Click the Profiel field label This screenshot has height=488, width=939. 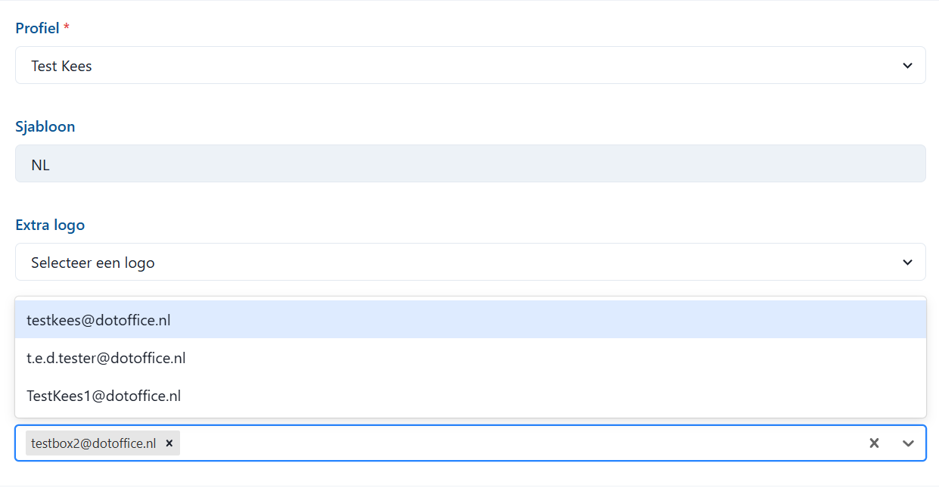(37, 28)
